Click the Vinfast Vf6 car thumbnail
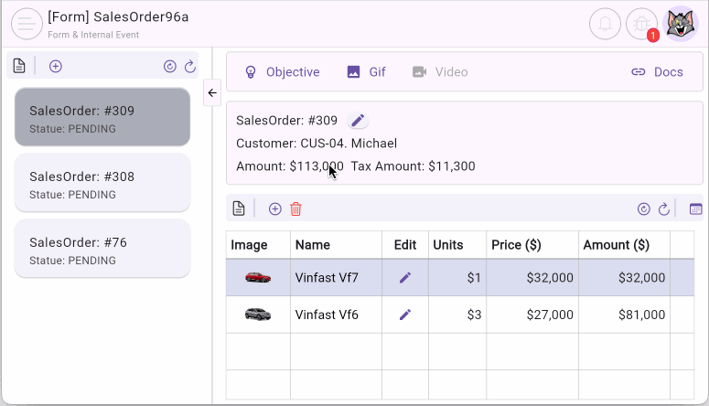The image size is (709, 406). click(258, 315)
